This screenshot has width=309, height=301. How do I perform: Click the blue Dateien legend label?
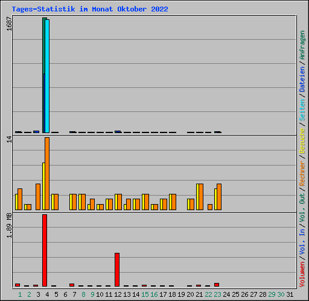pos(302,79)
